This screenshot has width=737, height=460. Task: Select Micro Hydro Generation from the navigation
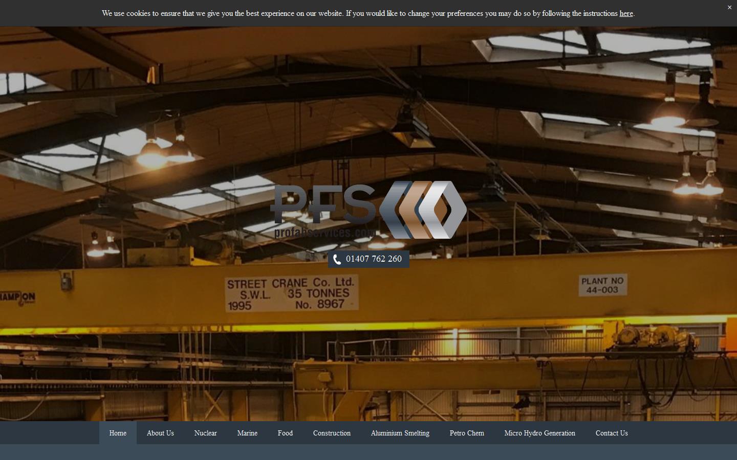coord(539,433)
